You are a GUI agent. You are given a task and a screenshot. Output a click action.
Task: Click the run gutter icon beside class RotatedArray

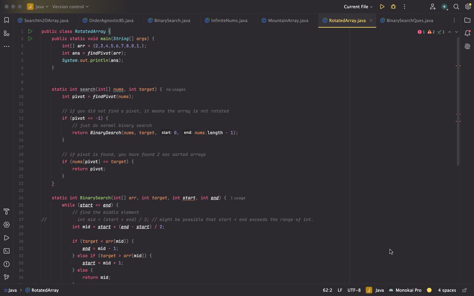click(x=30, y=31)
